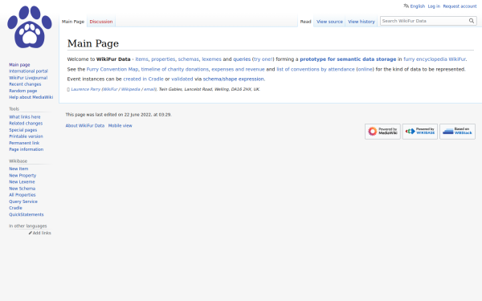Open International portal sidebar link
482x301 pixels.
(28, 71)
